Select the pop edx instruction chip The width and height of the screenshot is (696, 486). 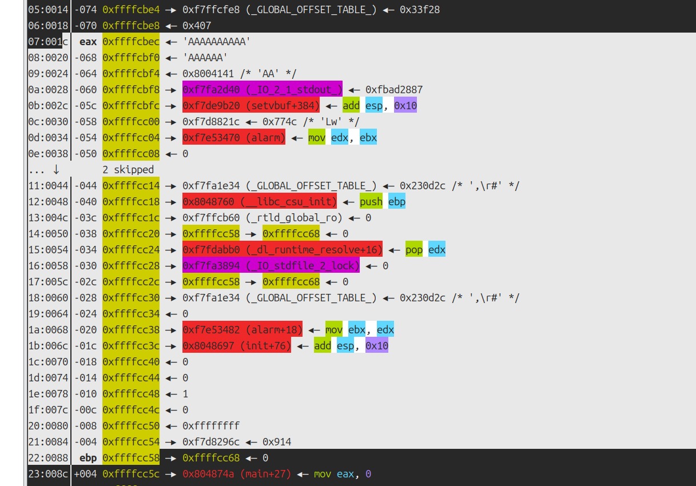click(414, 249)
